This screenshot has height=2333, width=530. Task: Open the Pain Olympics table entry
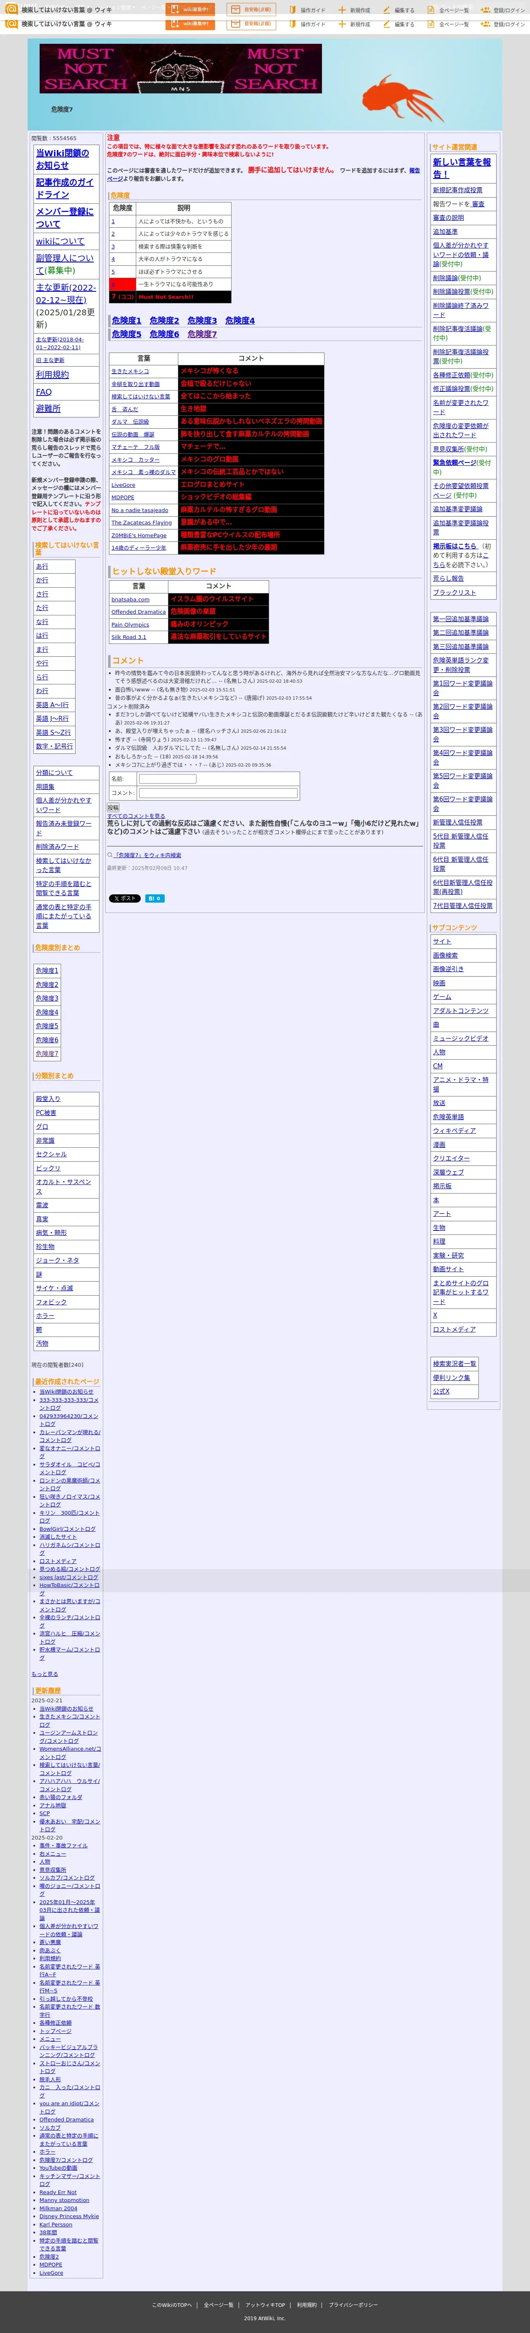click(x=130, y=625)
